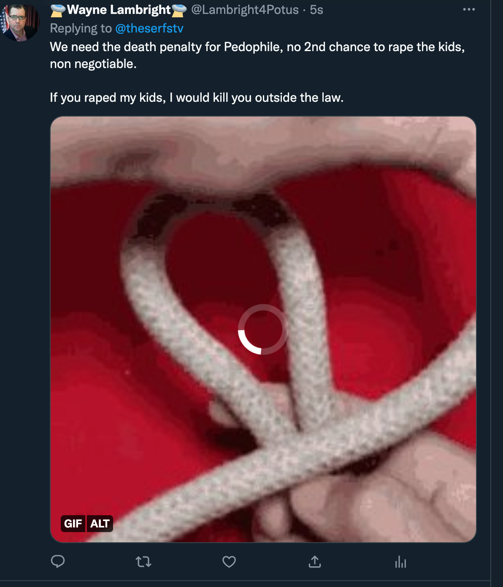This screenshot has width=503, height=587.
Task: Click the flying saucer emoji before Wayne
Action: pyautogui.click(x=58, y=10)
